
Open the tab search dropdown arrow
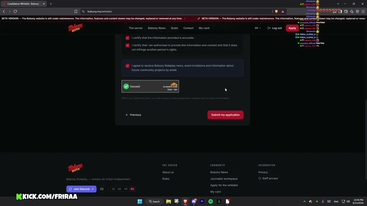[x=338, y=4]
